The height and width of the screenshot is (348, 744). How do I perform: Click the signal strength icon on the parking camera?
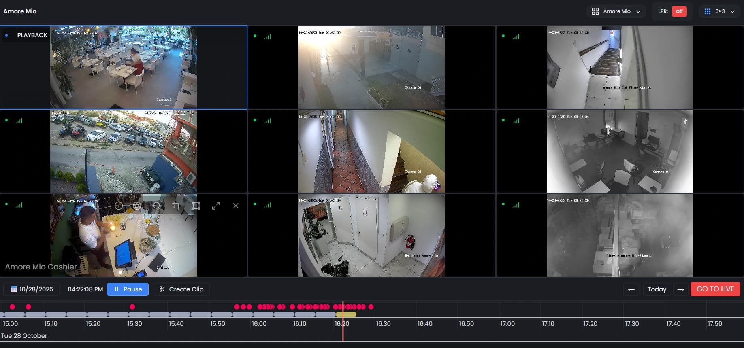click(19, 121)
